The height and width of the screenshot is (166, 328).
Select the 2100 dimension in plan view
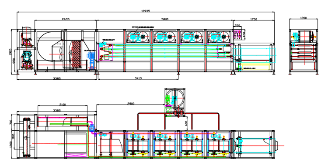(63, 105)
